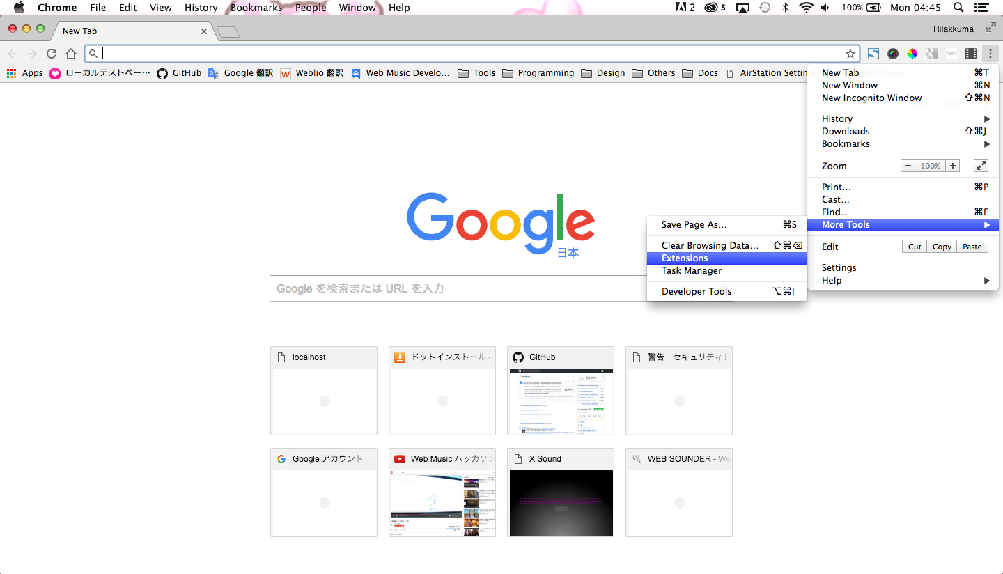Close the New Tab tab
This screenshot has width=1003, height=574.
point(204,31)
